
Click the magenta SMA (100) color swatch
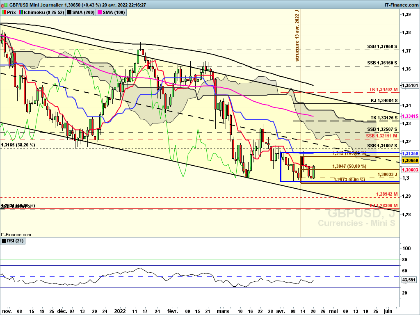point(101,12)
